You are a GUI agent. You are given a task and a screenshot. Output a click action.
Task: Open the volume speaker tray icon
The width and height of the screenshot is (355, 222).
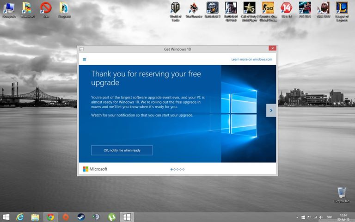321,217
